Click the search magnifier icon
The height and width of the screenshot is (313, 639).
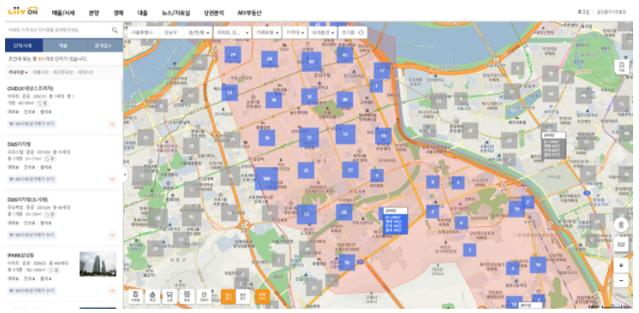(x=115, y=30)
